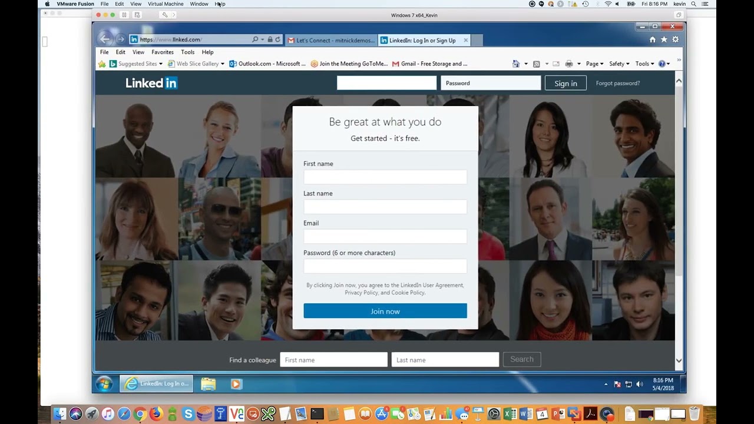Open the IE Favorites menu

click(x=163, y=52)
